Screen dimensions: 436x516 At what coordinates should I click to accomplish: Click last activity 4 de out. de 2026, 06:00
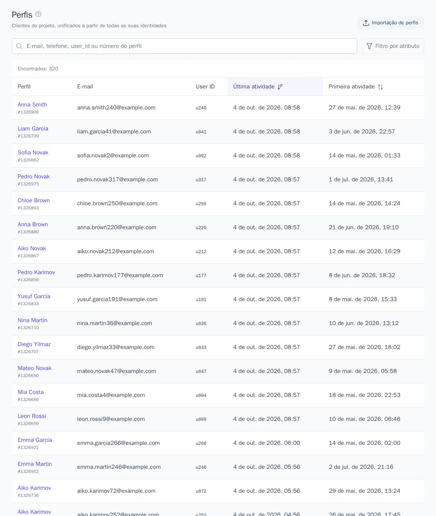point(267,443)
